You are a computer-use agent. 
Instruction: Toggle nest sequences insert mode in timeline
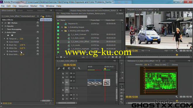pos(59,68)
